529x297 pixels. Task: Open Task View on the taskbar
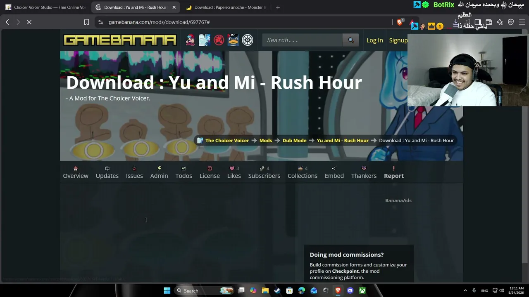pyautogui.click(x=241, y=290)
